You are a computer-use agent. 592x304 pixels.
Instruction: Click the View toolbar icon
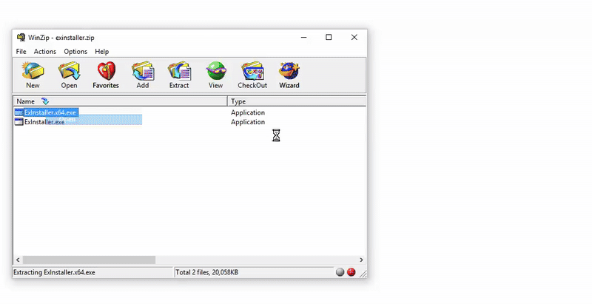tap(215, 74)
